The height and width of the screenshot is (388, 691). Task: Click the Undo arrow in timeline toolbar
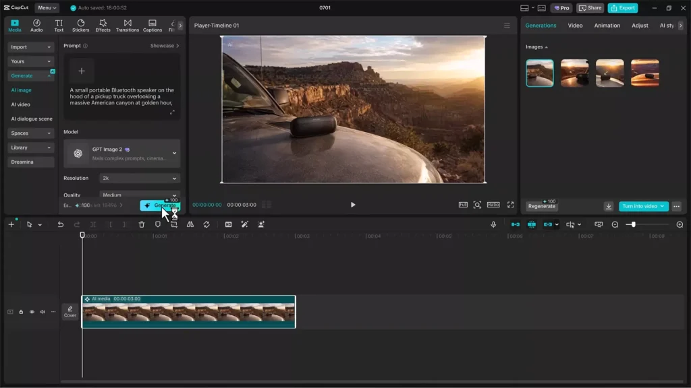point(60,224)
